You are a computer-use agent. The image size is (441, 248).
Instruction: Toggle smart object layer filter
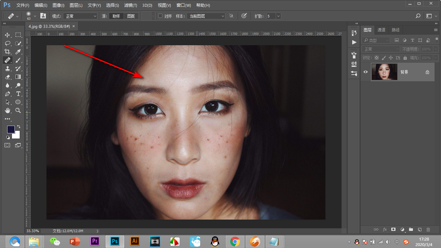coord(428,40)
